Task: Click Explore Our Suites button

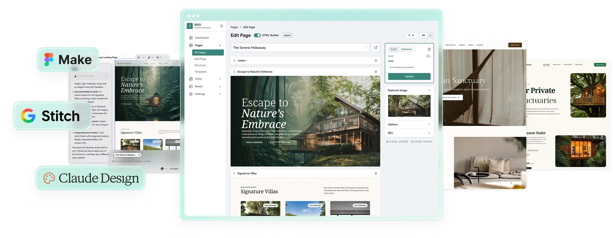Action: click(x=452, y=98)
